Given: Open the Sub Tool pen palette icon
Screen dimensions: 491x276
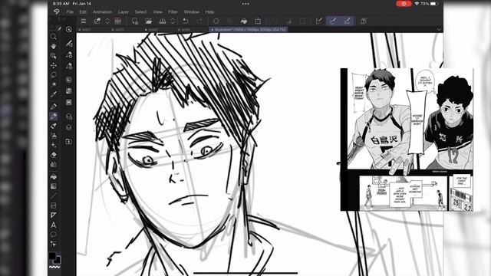Looking at the screenshot, I should [x=69, y=44].
